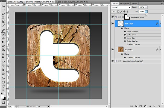This screenshot has height=108, width=164.
Task: Lock layer position
Action: click(124, 11)
